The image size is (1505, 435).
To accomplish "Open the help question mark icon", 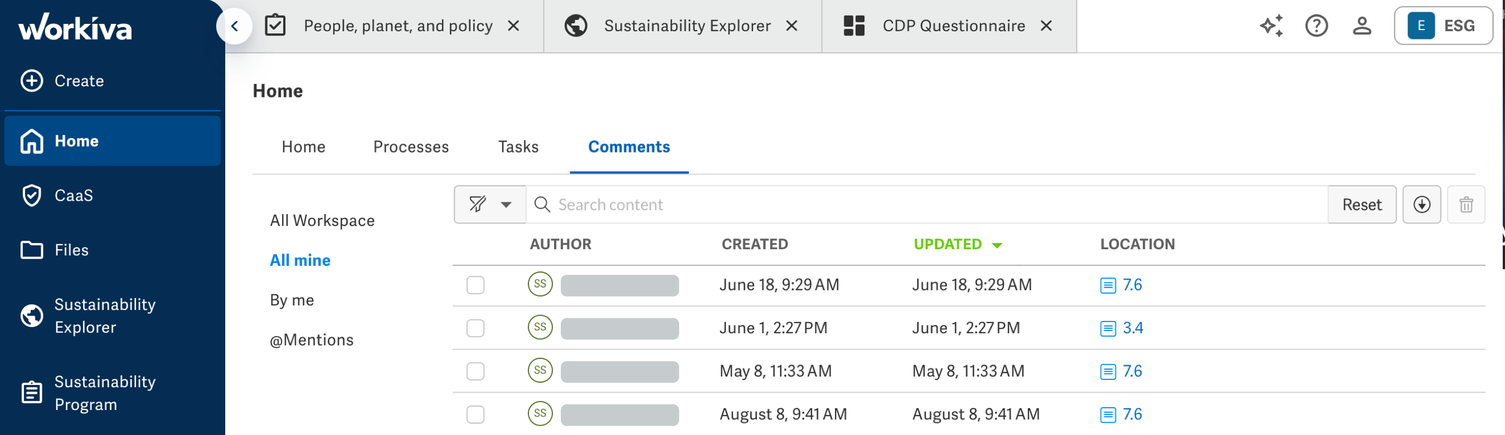I will click(1316, 26).
